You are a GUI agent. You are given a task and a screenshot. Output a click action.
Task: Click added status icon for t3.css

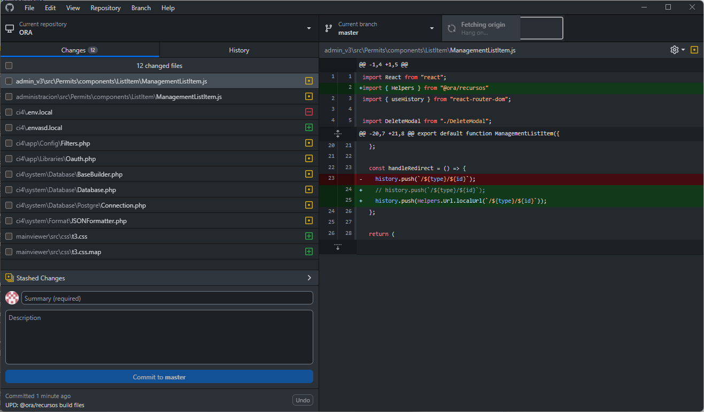coord(309,236)
